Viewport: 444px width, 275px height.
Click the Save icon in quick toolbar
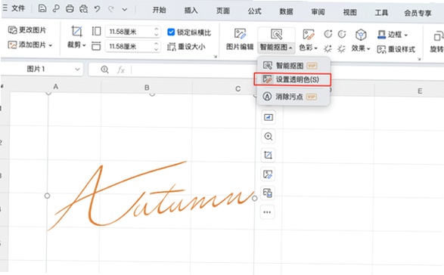tap(42, 8)
